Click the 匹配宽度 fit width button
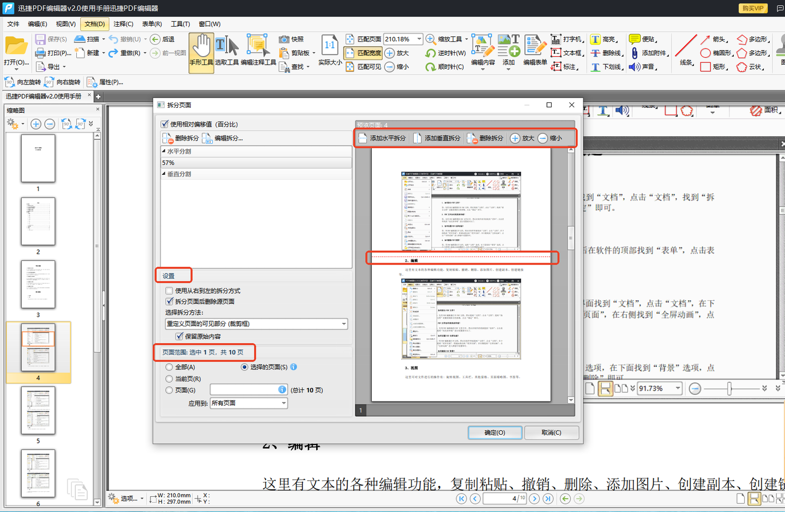Screen dimensions: 785x512 point(364,53)
